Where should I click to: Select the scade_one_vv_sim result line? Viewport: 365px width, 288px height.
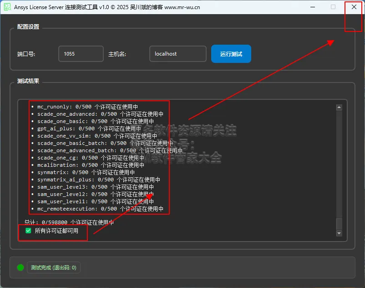(94, 136)
